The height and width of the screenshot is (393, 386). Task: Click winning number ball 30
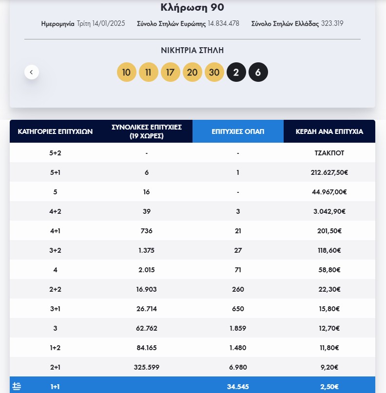point(214,73)
